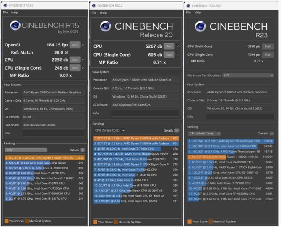Expand ranking Details in R23
The width and height of the screenshot is (281, 227).
coord(272,134)
